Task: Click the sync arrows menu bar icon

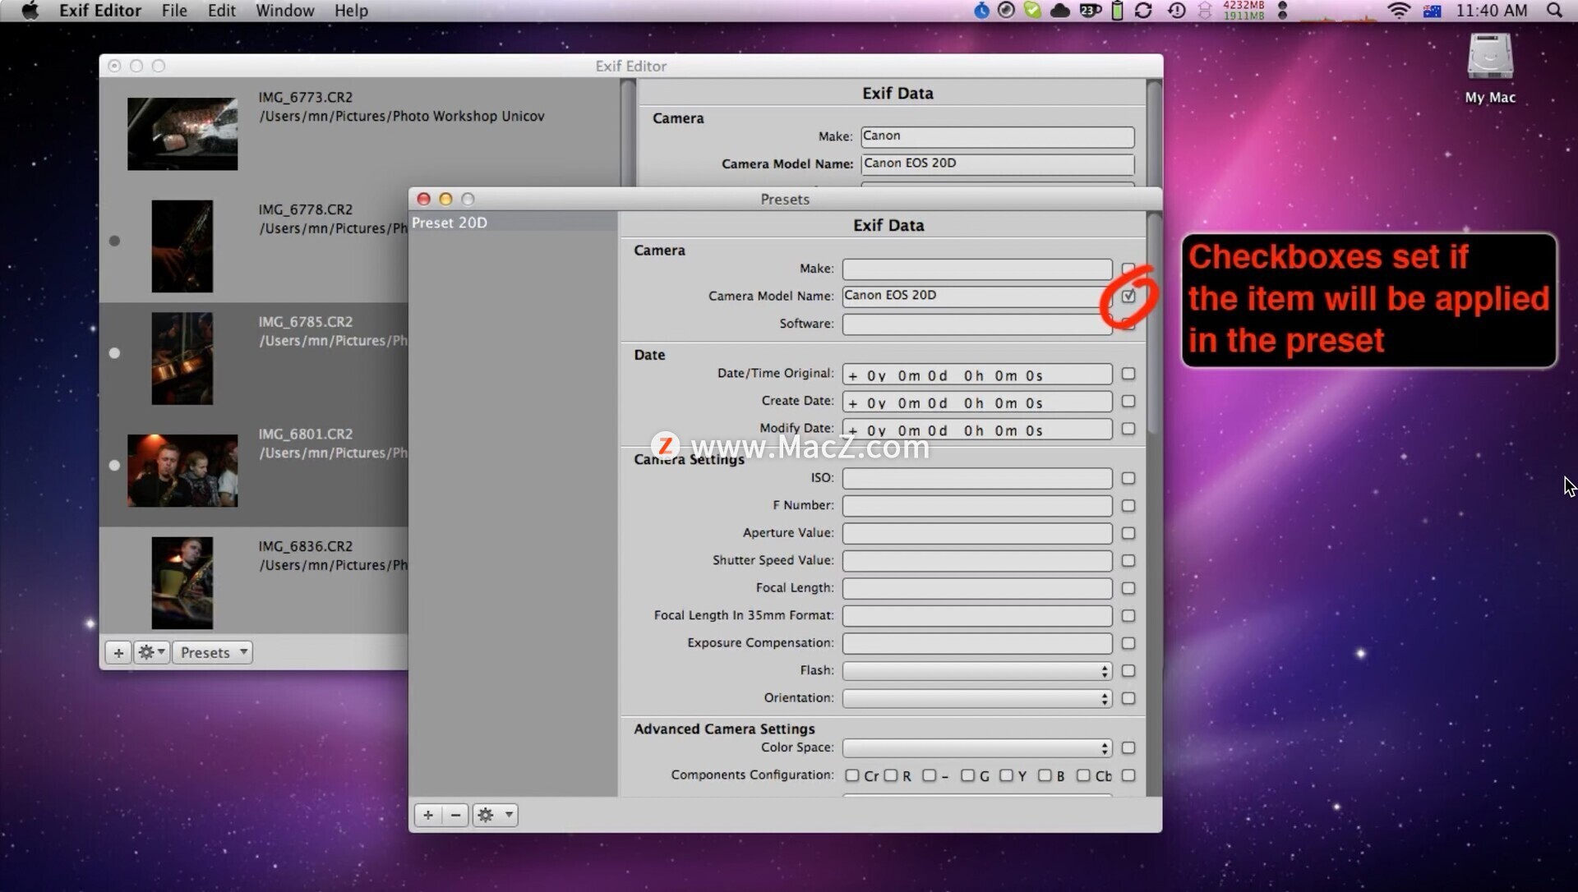Action: [x=1143, y=11]
